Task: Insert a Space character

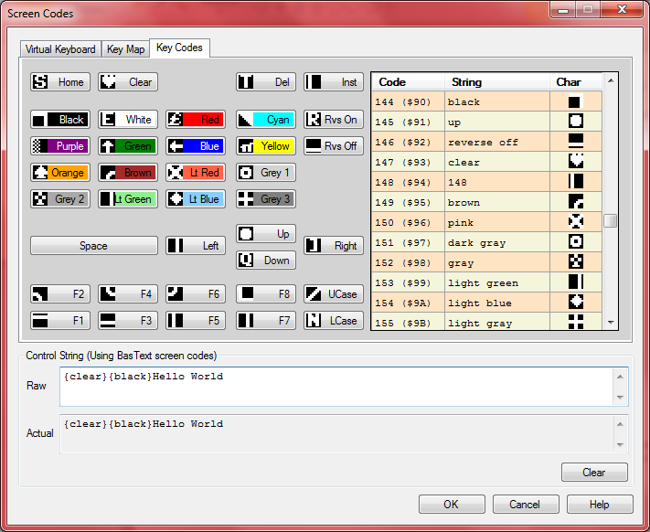Action: [94, 246]
